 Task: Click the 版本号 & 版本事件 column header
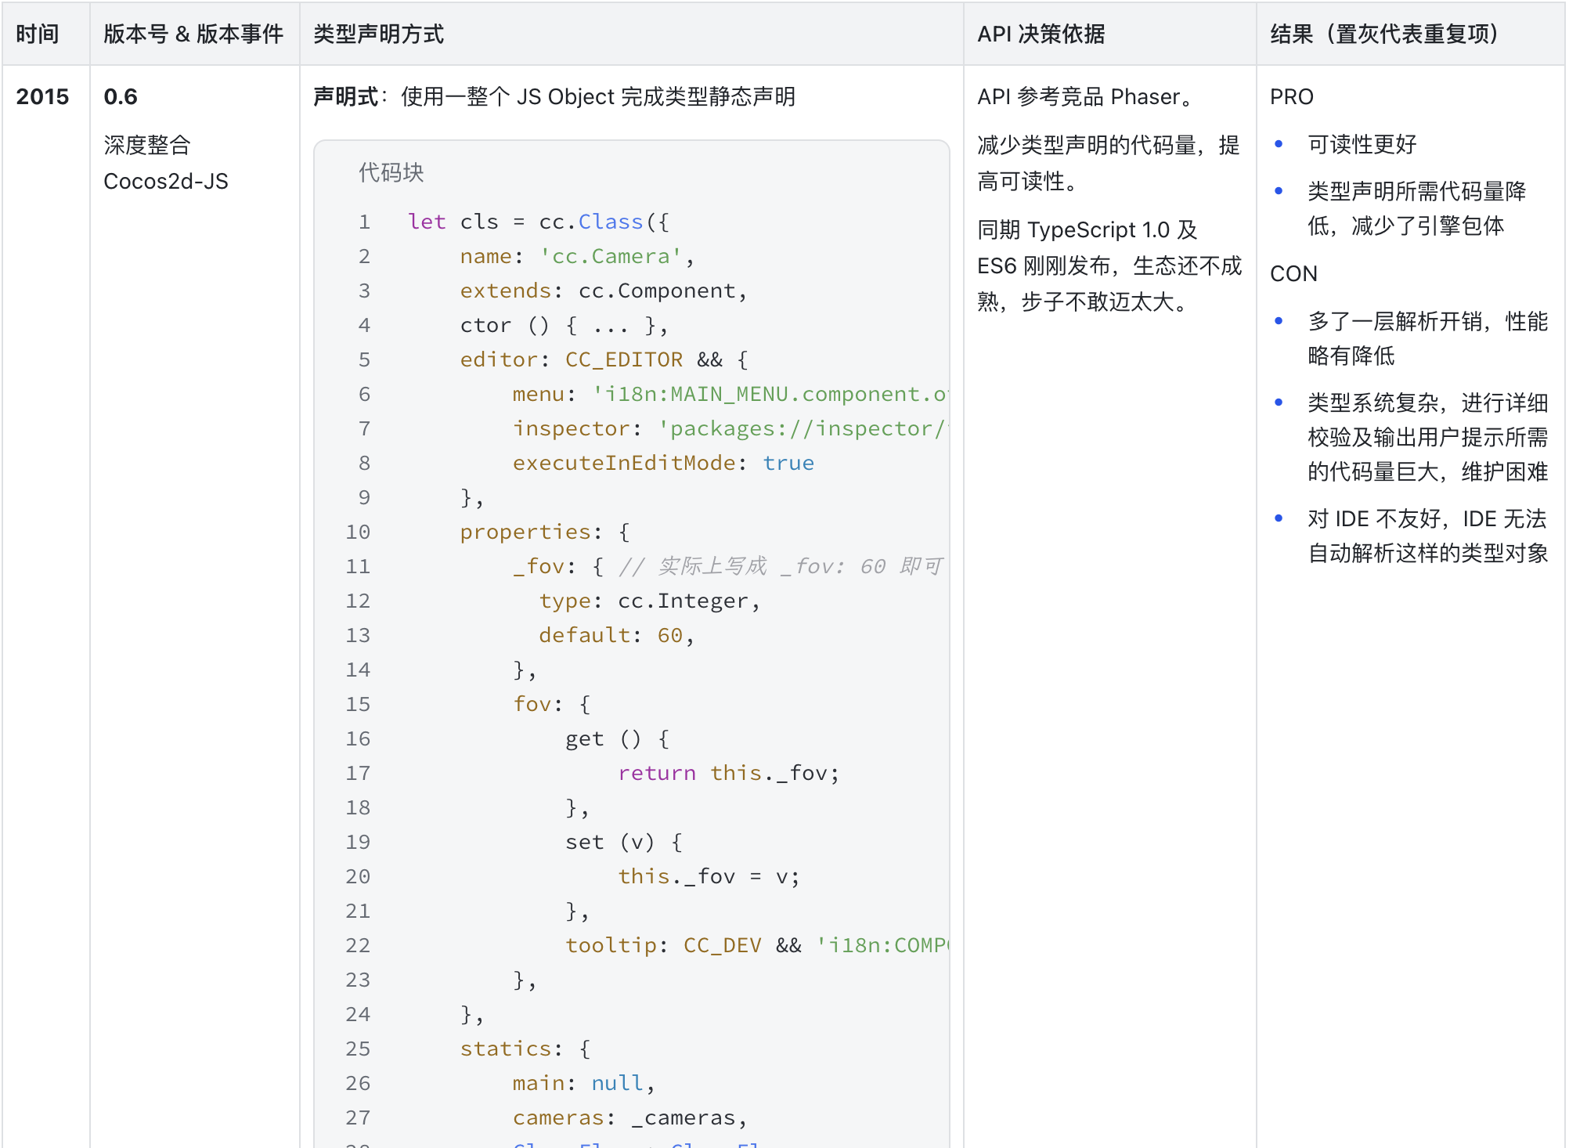point(193,34)
